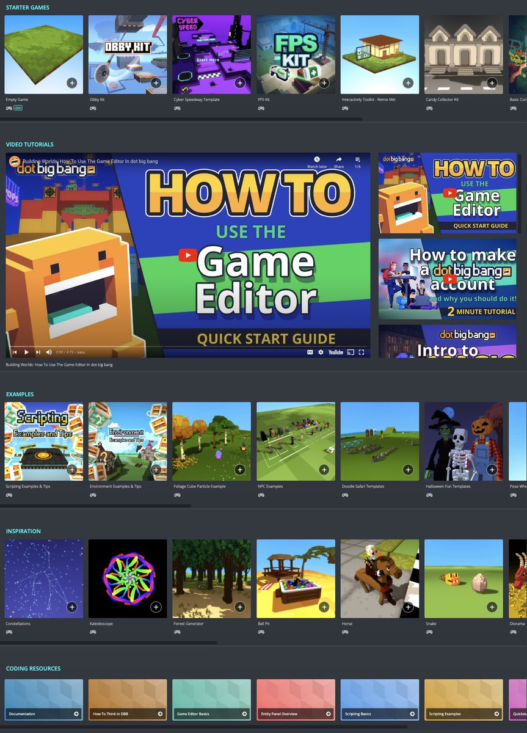Click the 'Candy Collector Kit' title text
The width and height of the screenshot is (527, 733).
click(442, 100)
